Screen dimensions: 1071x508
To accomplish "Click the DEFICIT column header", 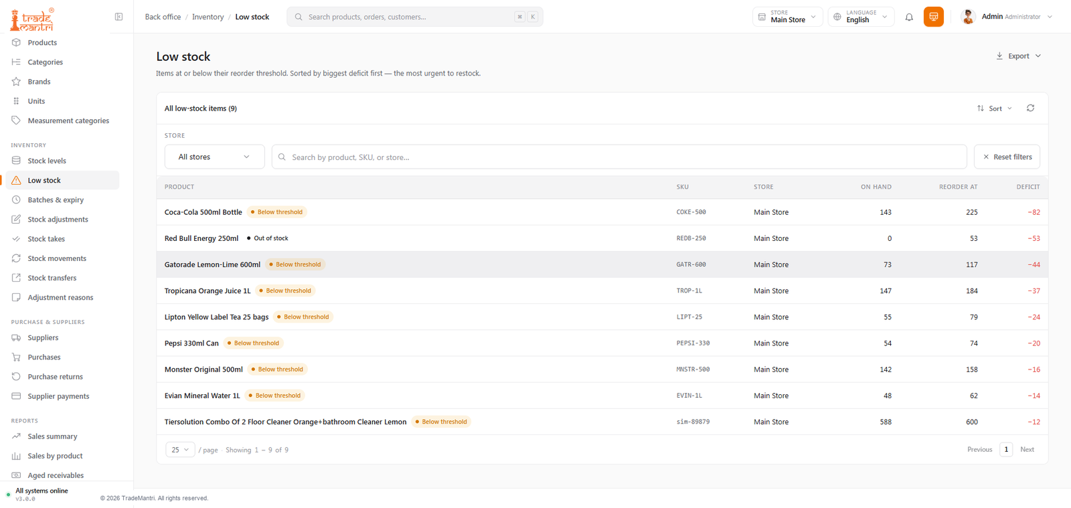I will tap(1027, 187).
